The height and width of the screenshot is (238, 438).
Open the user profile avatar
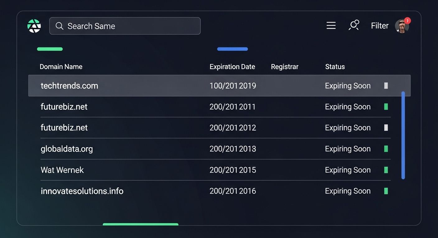tap(402, 26)
